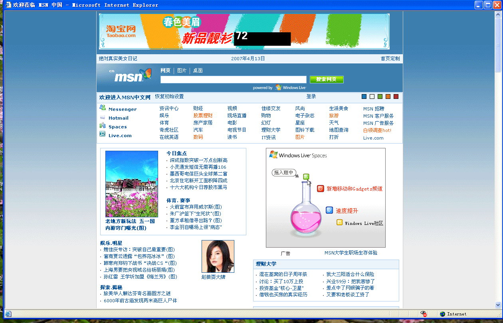Open the 地图查询 link
The width and height of the screenshot is (503, 323).
(339, 130)
